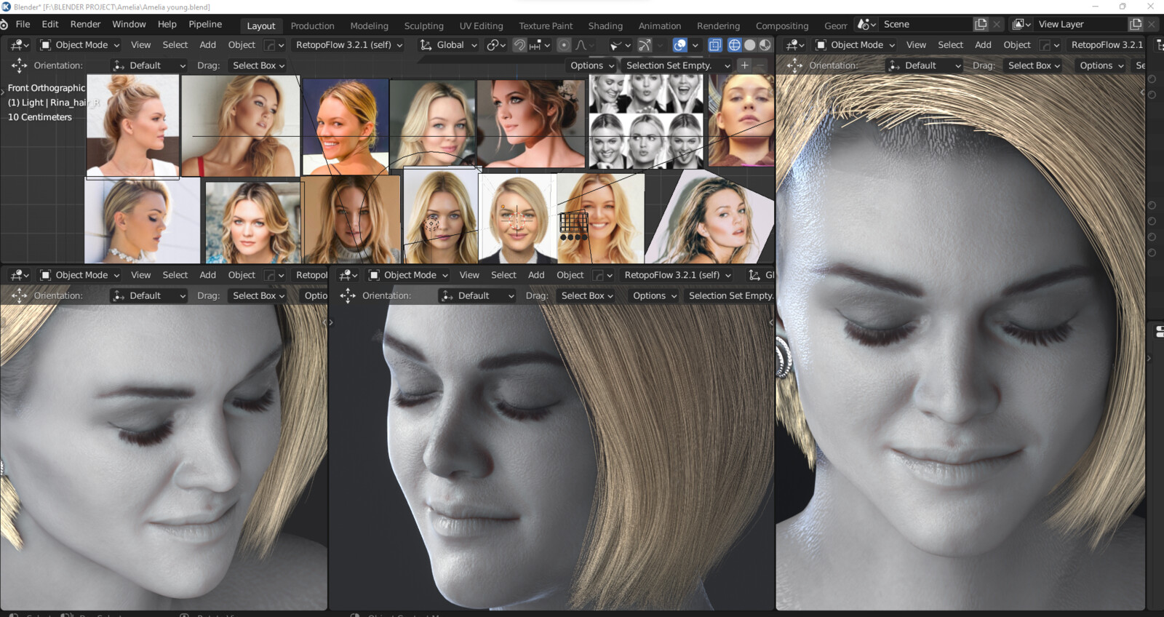Remove the current View Layer

[1152, 24]
